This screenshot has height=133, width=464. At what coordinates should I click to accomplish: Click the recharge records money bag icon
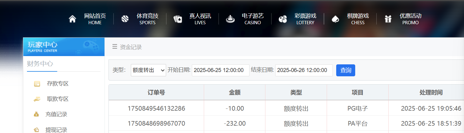tap(36, 114)
